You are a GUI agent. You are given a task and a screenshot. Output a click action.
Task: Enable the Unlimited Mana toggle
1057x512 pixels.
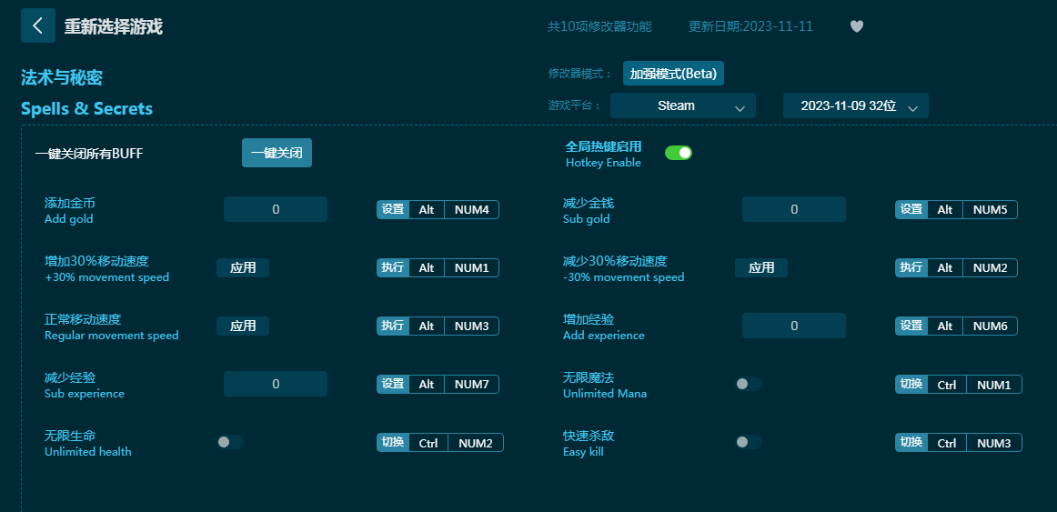coord(749,384)
